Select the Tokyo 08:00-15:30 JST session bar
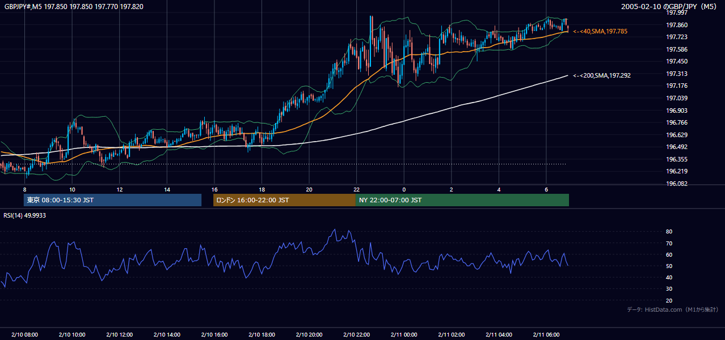 112,200
